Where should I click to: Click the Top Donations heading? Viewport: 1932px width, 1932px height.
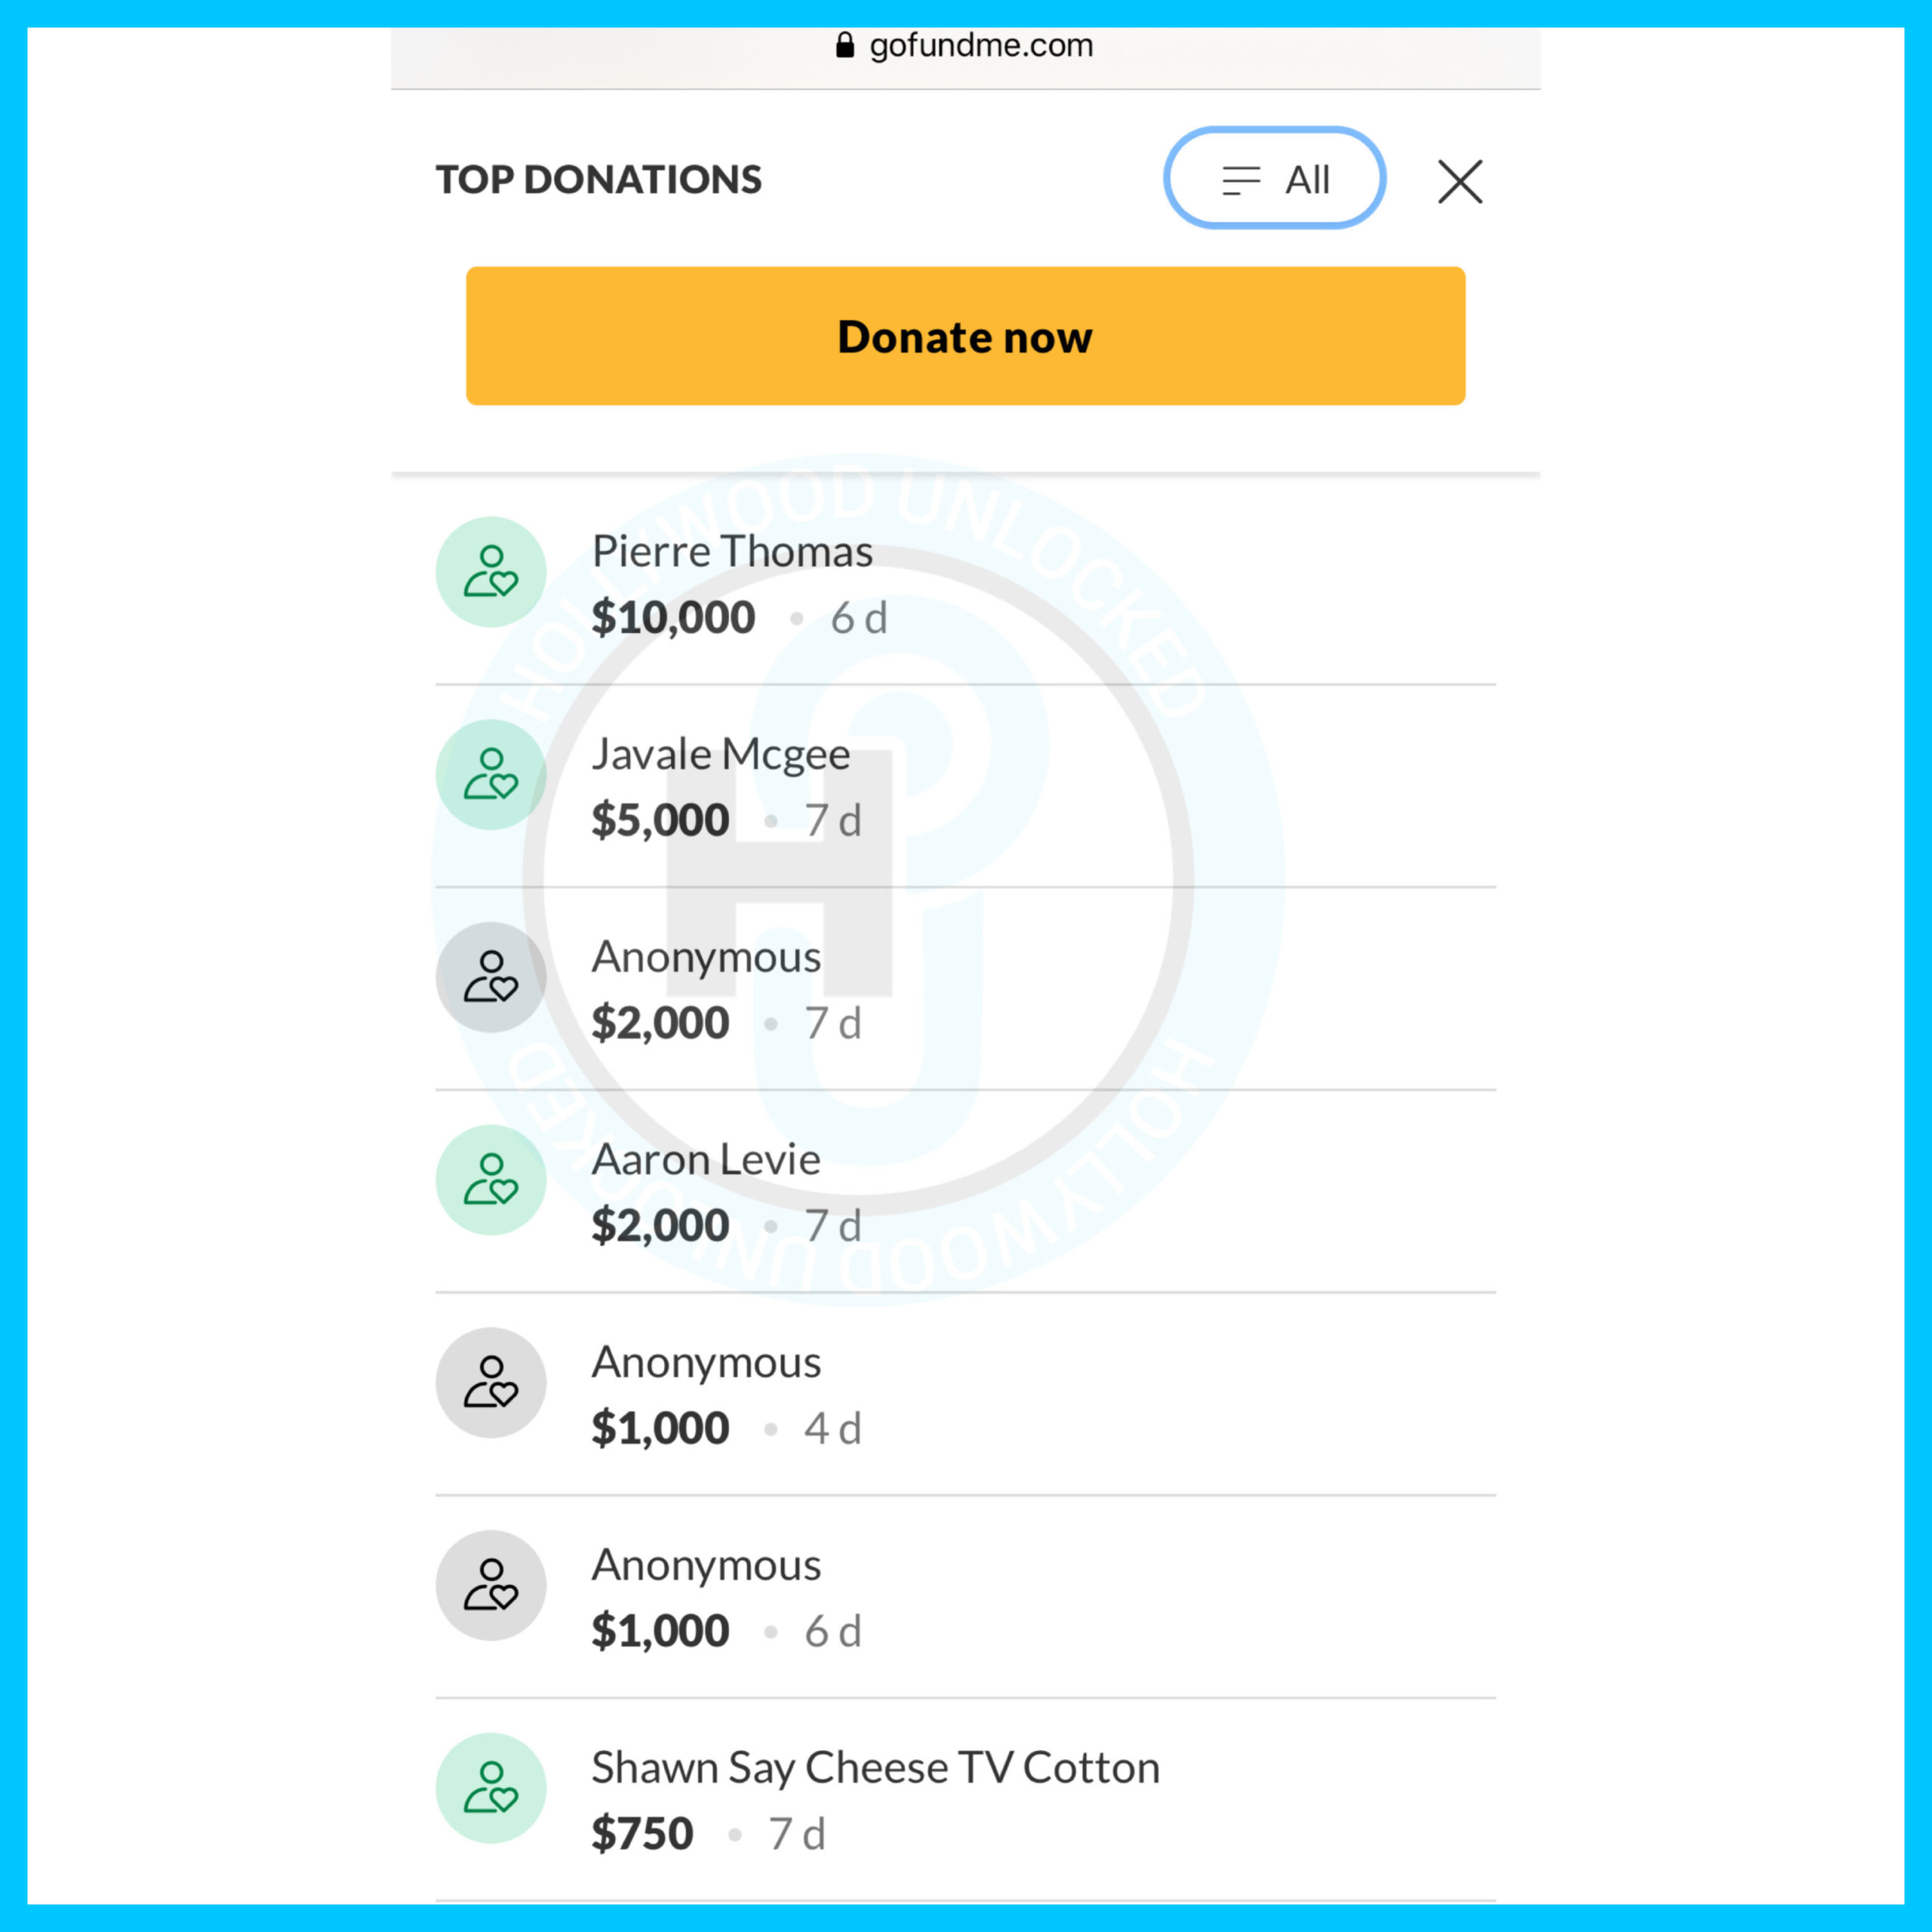[598, 180]
